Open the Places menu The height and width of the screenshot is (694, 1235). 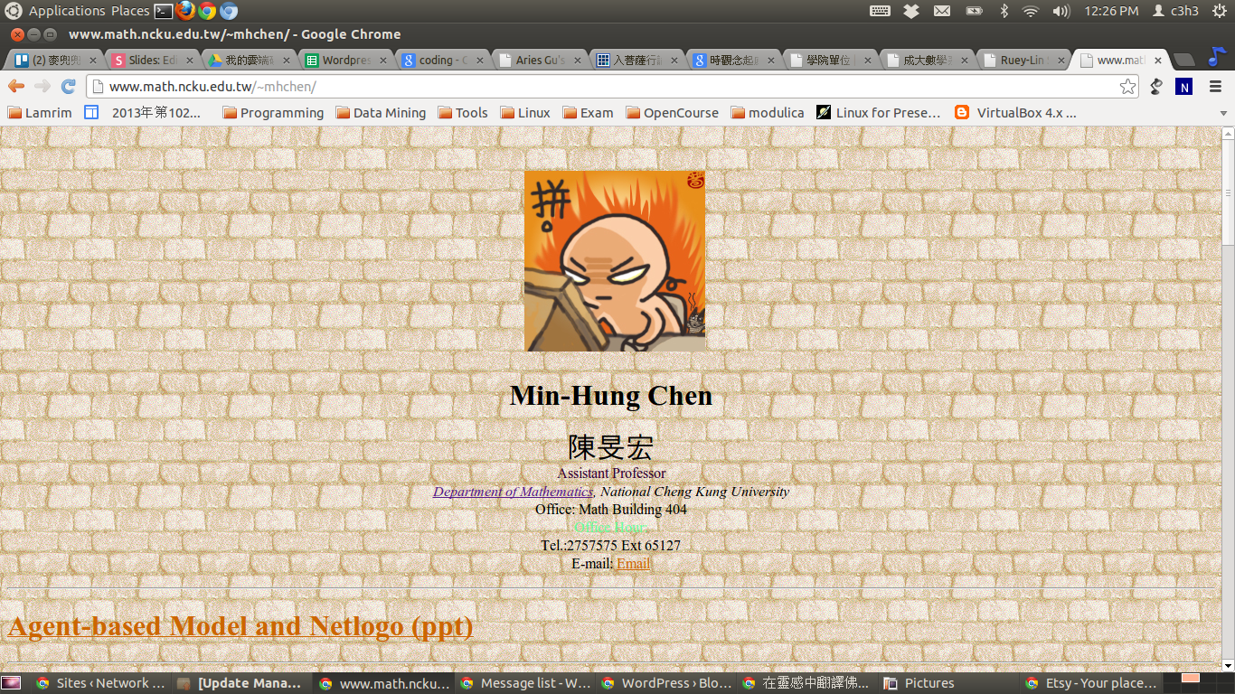pos(130,11)
